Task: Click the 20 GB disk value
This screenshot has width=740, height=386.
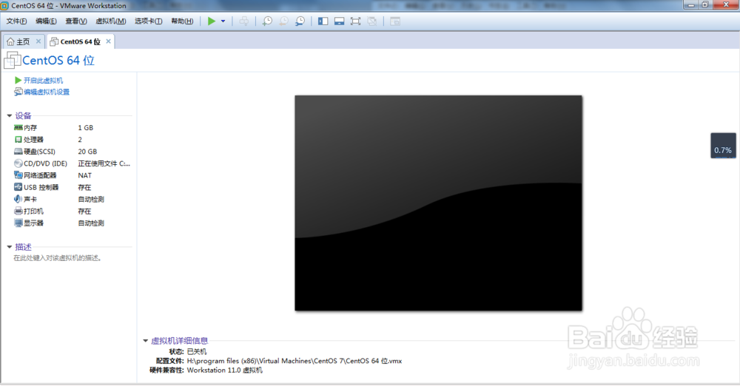Action: tap(87, 152)
